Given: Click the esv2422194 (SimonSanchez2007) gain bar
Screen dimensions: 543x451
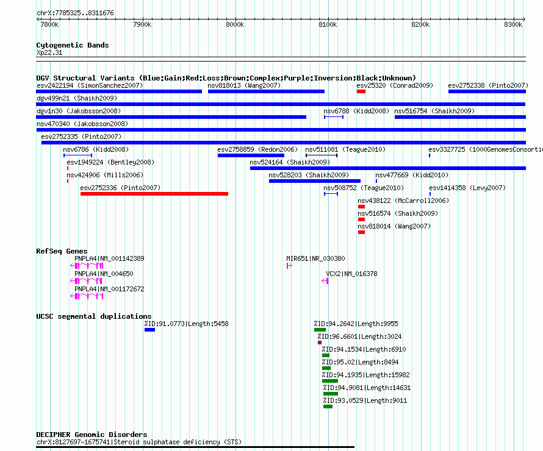Looking at the screenshot, I should pyautogui.click(x=119, y=91).
